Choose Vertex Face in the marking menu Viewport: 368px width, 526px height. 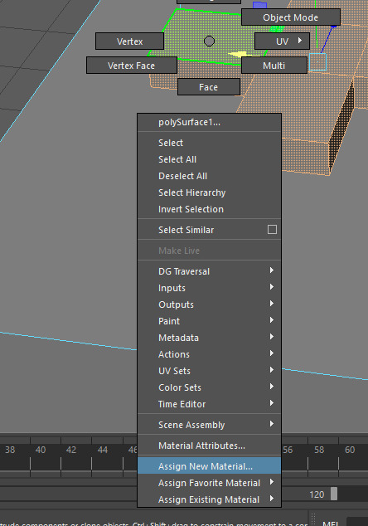[x=132, y=65]
